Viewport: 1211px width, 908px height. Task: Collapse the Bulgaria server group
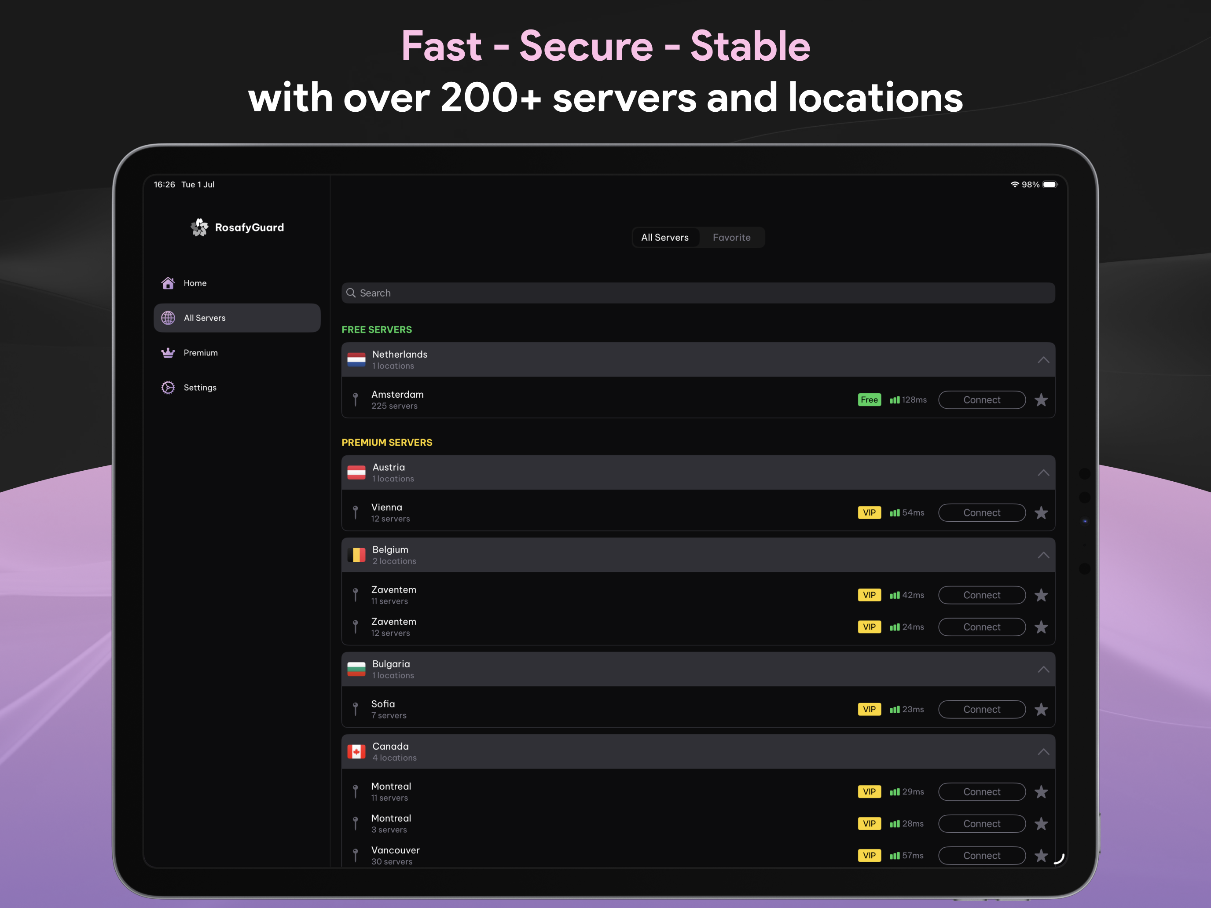pos(1043,670)
